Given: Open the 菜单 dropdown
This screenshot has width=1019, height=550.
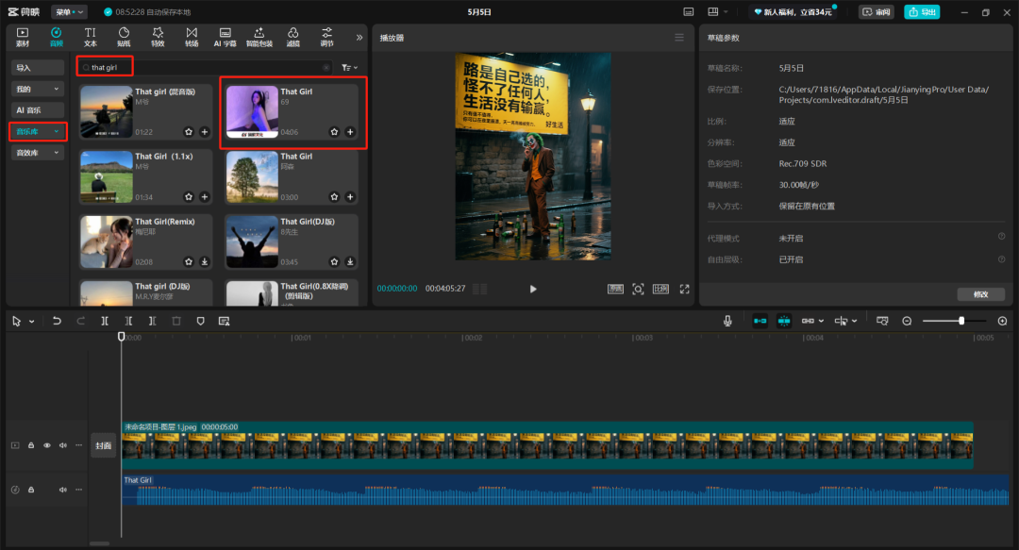Looking at the screenshot, I should click(x=69, y=11).
